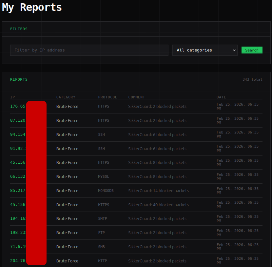Screen dimensions: 272x267
Task: Click the 343 total counter
Action: point(252,79)
